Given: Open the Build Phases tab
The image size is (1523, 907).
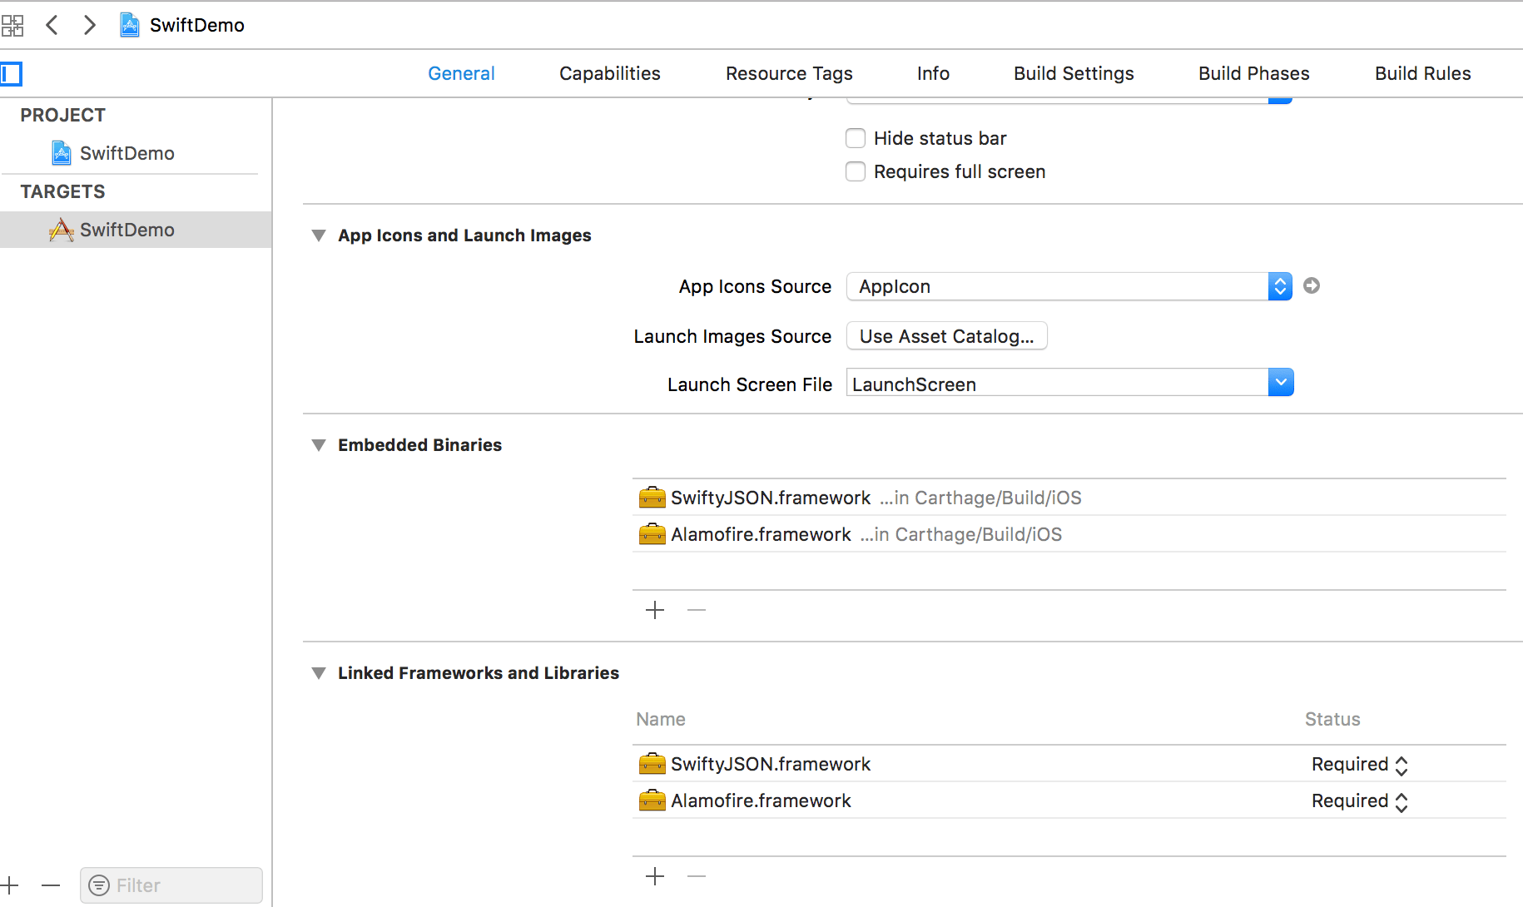Looking at the screenshot, I should pos(1253,73).
